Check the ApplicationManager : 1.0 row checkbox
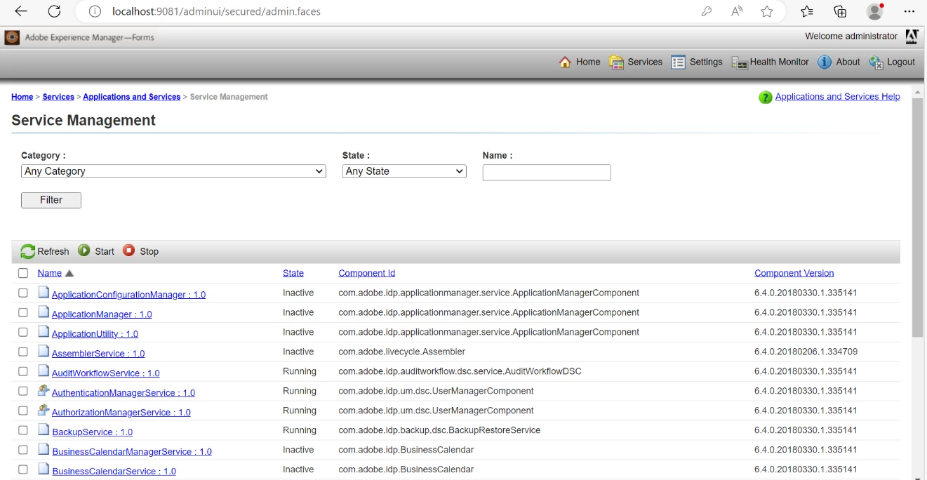Screen dimensions: 927x480 click(23, 312)
